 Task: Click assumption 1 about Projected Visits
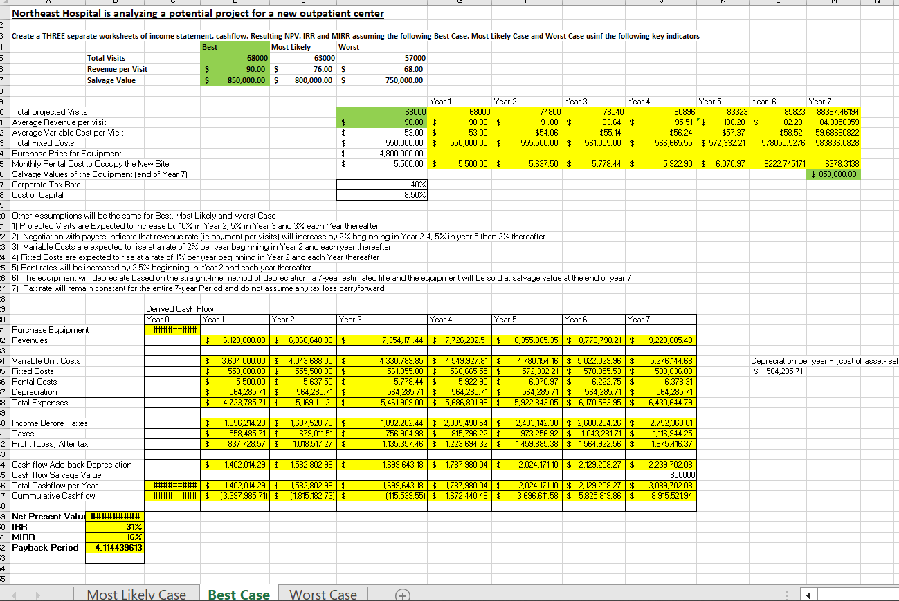(x=196, y=226)
